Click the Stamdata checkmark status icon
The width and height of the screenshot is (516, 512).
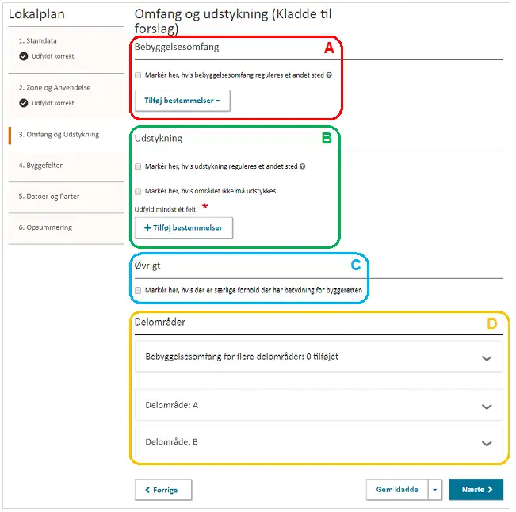(x=24, y=56)
